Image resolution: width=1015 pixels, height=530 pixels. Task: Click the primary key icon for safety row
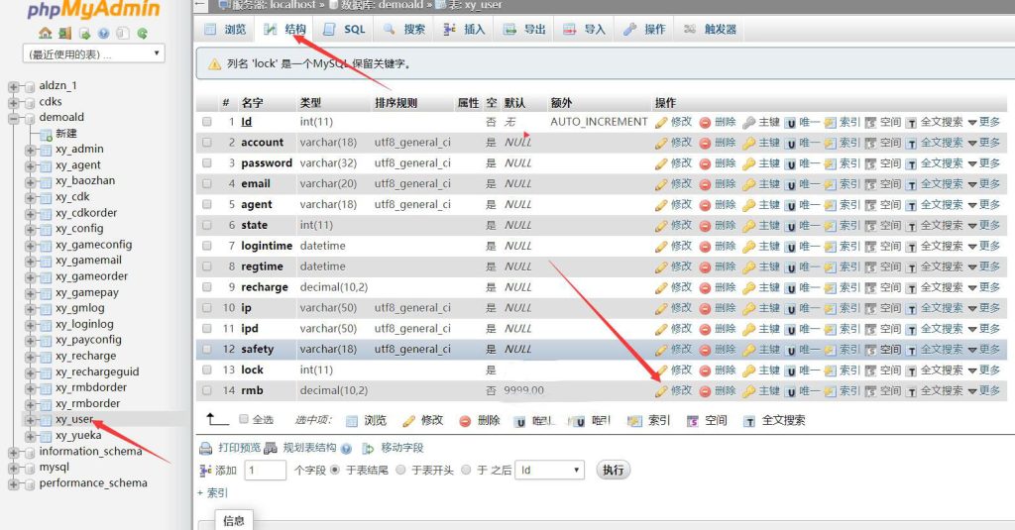(x=749, y=350)
